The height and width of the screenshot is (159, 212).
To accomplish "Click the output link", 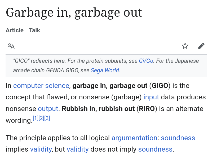I will (48, 109).
